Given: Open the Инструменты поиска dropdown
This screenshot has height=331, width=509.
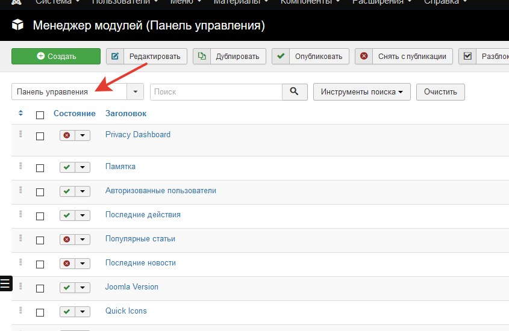Looking at the screenshot, I should [x=362, y=92].
